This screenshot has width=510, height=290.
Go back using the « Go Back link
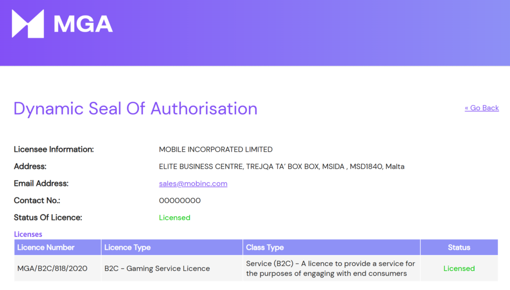point(482,108)
